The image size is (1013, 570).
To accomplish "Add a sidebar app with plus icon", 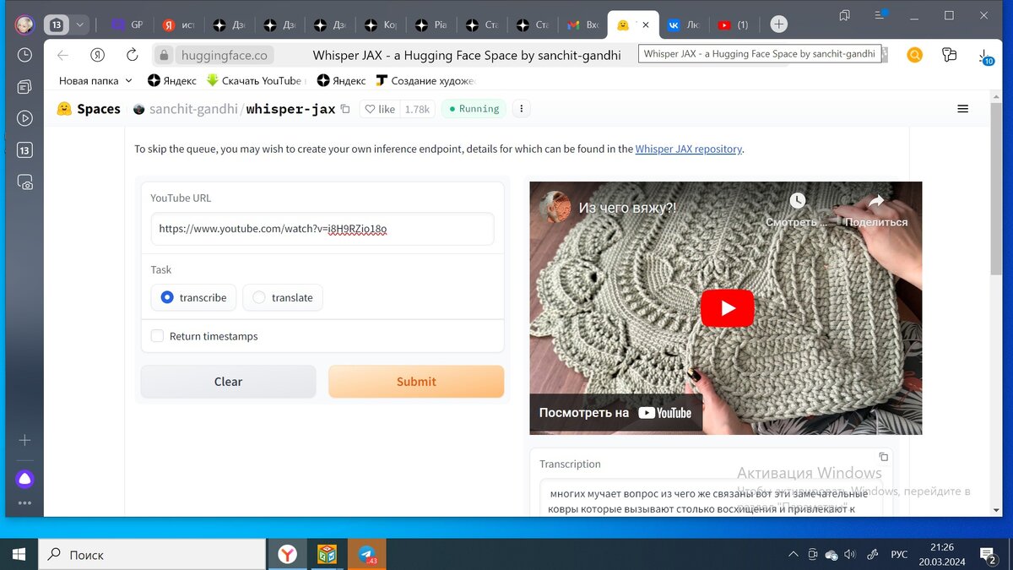I will pos(24,440).
